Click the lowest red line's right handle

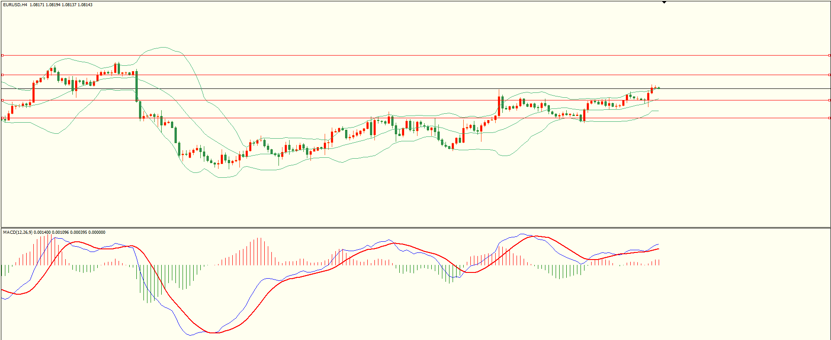[829, 118]
